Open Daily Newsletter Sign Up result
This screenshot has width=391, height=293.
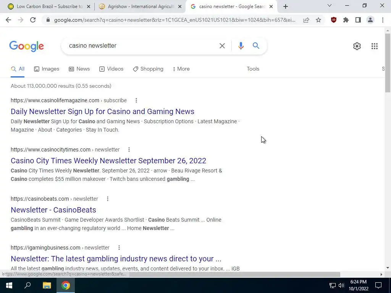102,111
